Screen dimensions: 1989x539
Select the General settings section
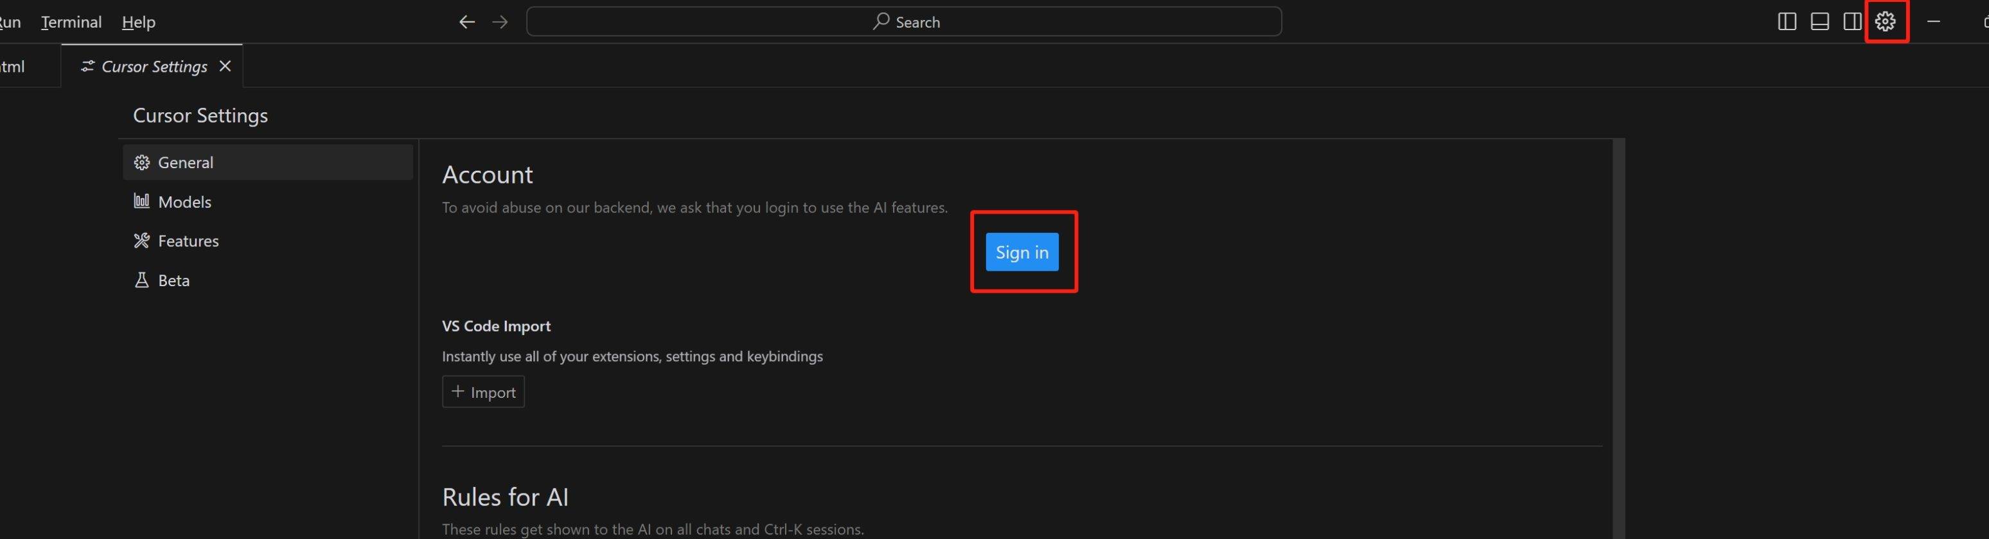[x=185, y=162]
